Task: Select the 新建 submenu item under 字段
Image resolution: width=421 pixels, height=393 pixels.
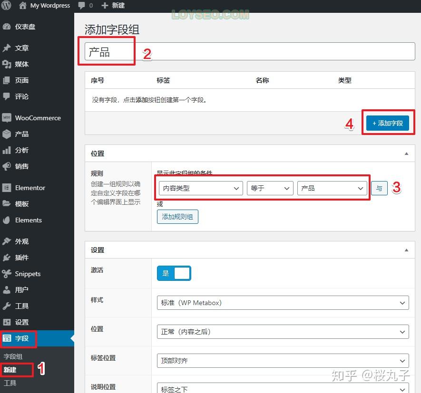Action: (10, 370)
